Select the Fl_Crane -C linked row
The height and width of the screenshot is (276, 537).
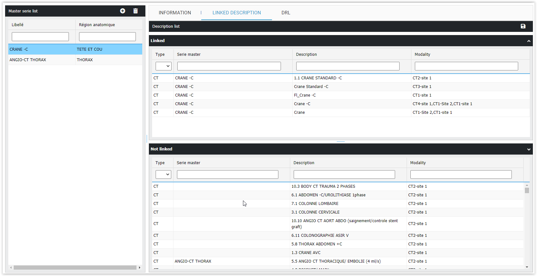[x=305, y=95]
